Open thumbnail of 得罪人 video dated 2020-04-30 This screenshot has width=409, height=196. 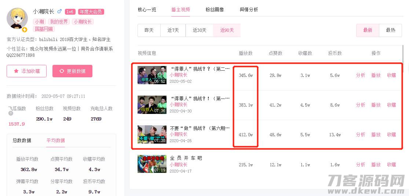152,105
